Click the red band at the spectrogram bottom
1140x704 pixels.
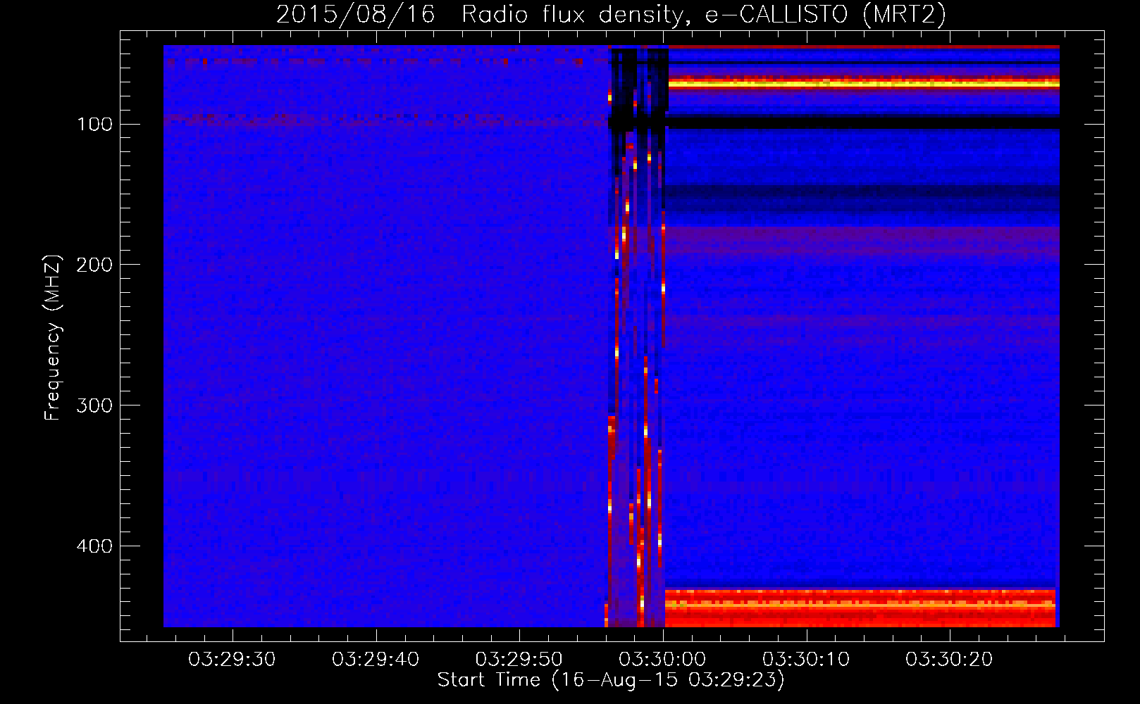[860, 608]
